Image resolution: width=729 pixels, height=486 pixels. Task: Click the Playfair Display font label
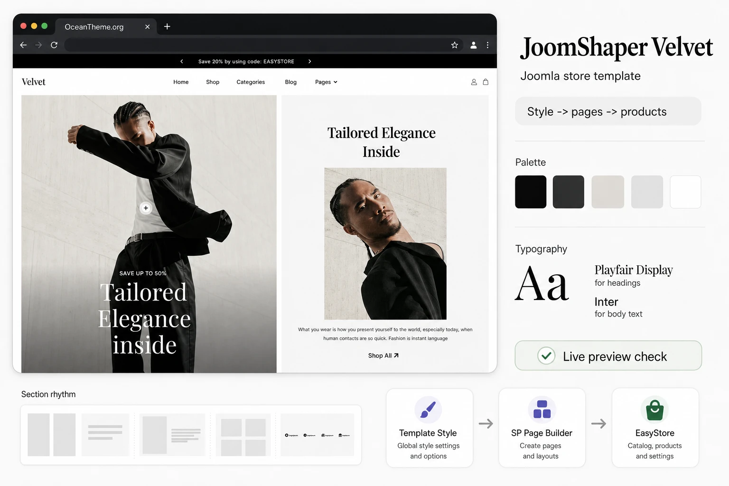coord(634,270)
